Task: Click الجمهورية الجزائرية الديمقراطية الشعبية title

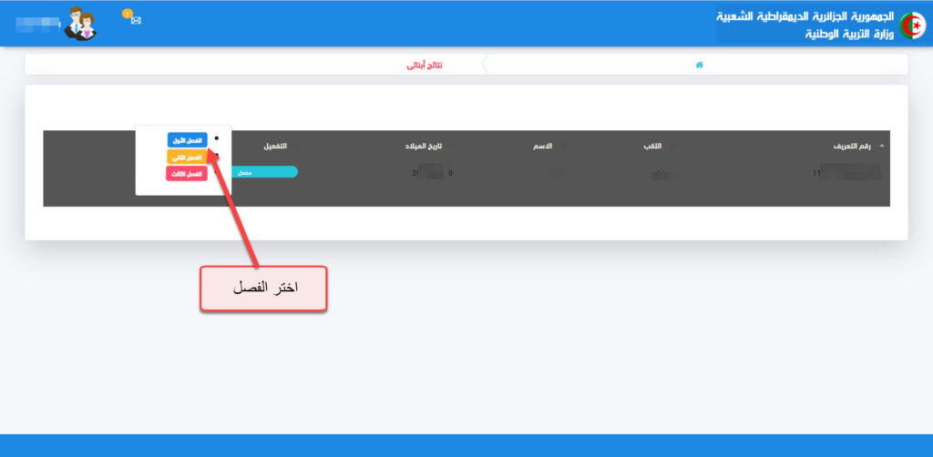Action: point(805,16)
